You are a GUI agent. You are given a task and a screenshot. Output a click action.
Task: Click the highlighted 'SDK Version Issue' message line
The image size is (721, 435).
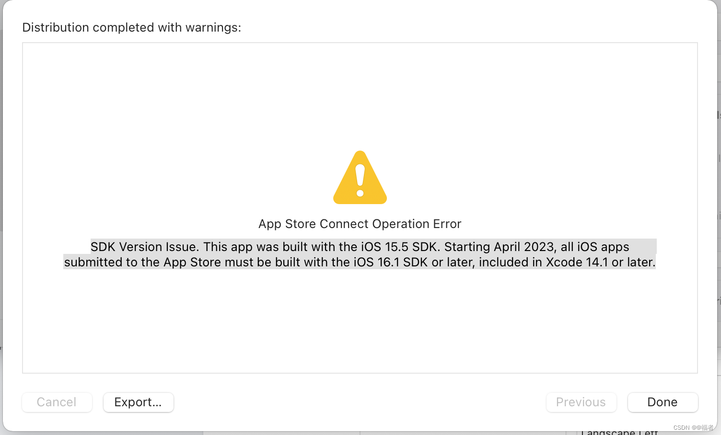click(360, 247)
